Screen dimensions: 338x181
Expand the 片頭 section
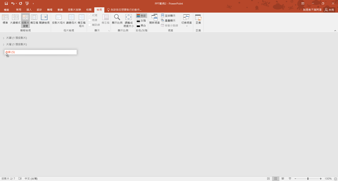tap(4, 38)
